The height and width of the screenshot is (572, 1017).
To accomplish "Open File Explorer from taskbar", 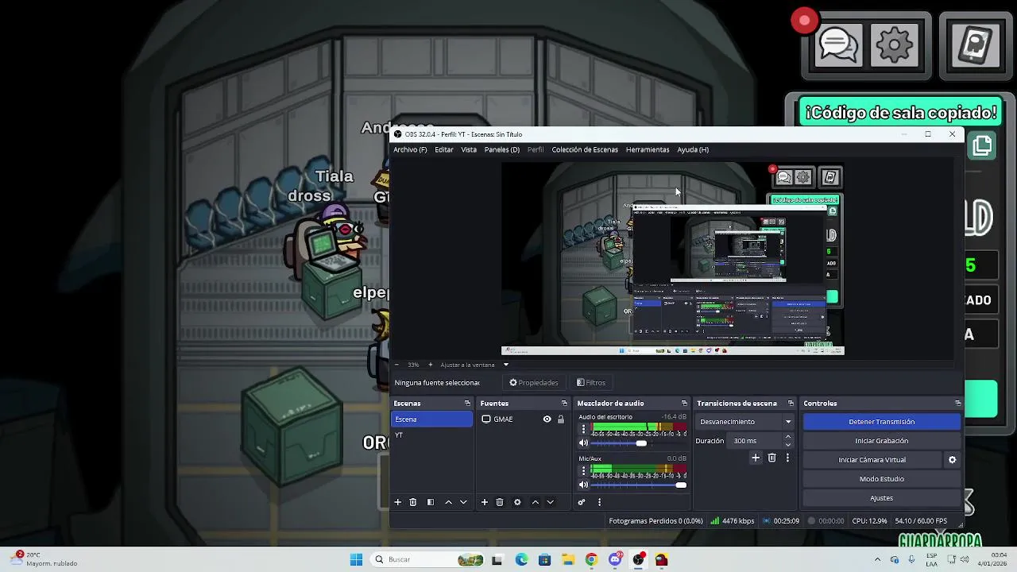I will pos(568,559).
